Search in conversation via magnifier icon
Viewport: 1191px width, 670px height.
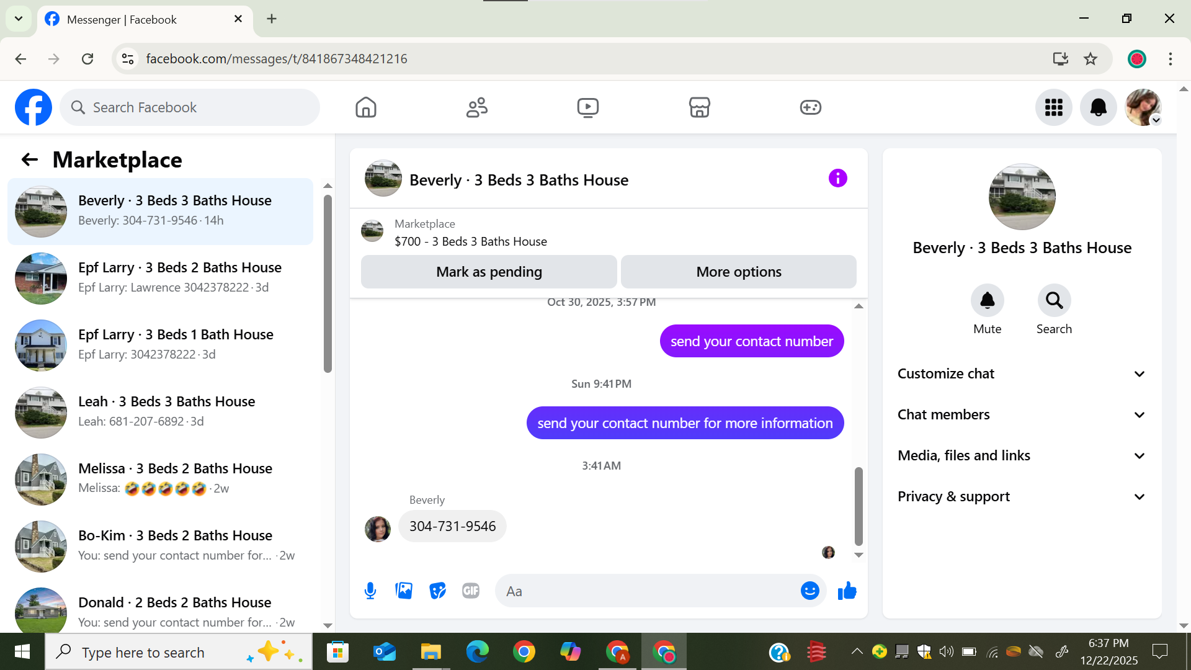1054,301
